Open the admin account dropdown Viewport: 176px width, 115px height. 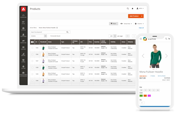click(140, 8)
